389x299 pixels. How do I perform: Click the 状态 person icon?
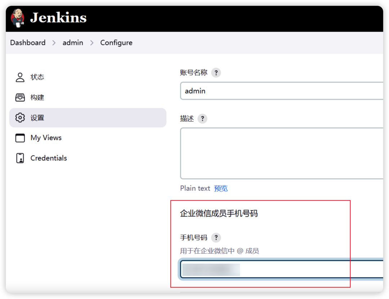tap(20, 77)
